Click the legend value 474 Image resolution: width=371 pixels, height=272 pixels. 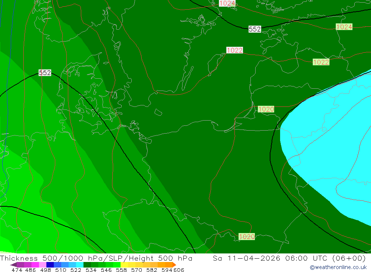click(17, 270)
